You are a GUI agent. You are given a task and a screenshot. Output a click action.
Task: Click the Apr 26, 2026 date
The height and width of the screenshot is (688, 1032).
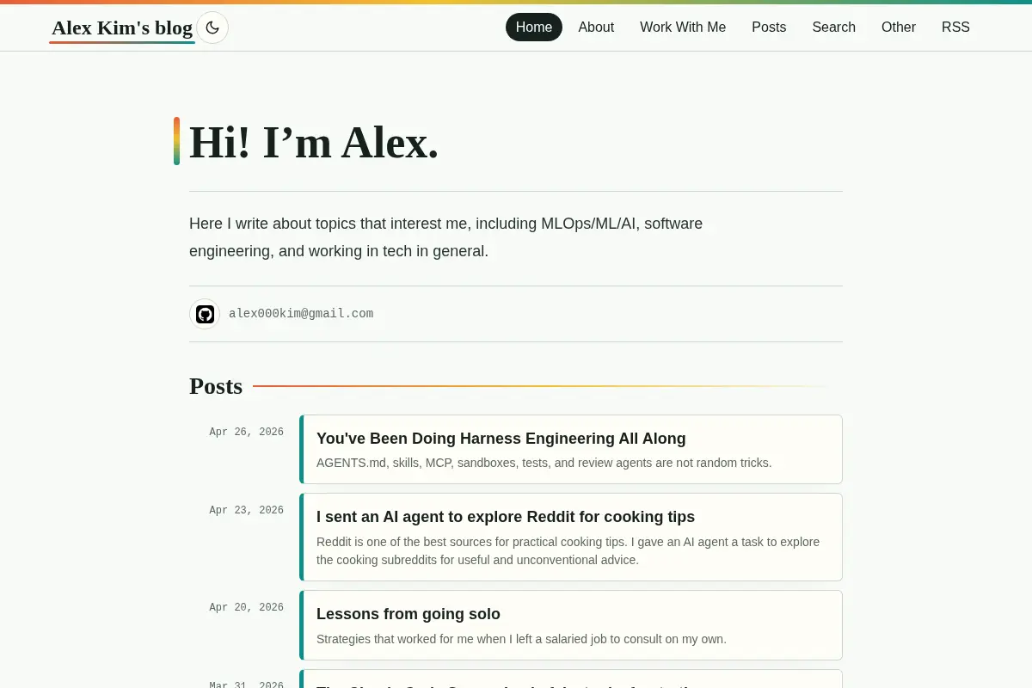click(x=246, y=433)
